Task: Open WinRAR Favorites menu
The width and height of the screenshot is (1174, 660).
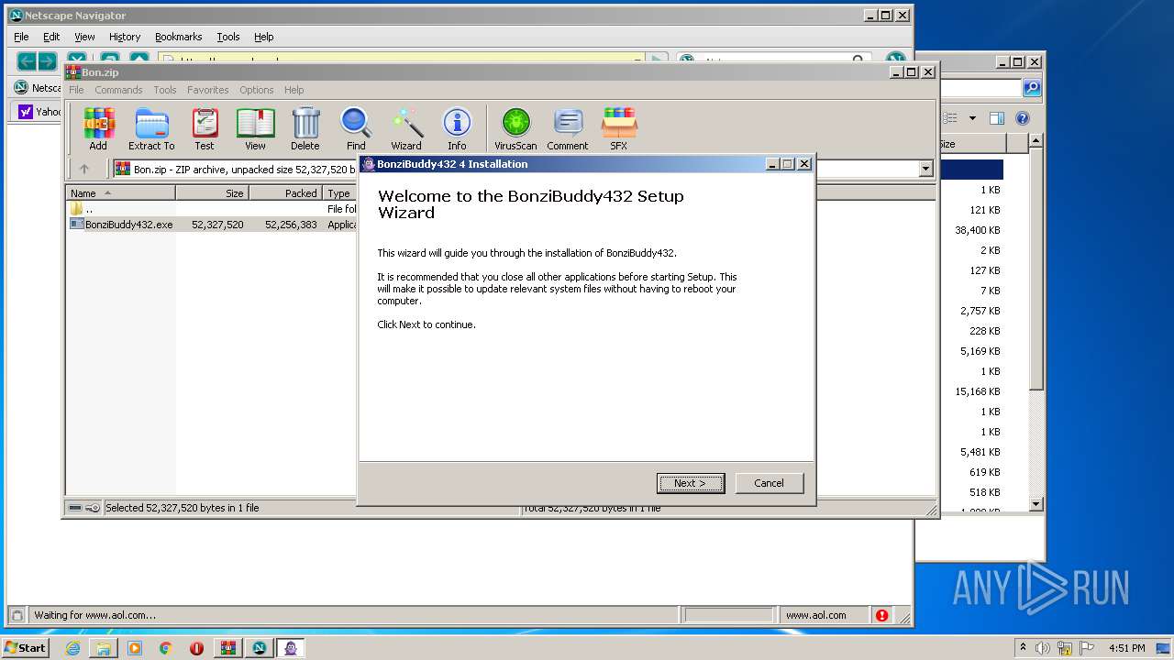Action: [208, 90]
